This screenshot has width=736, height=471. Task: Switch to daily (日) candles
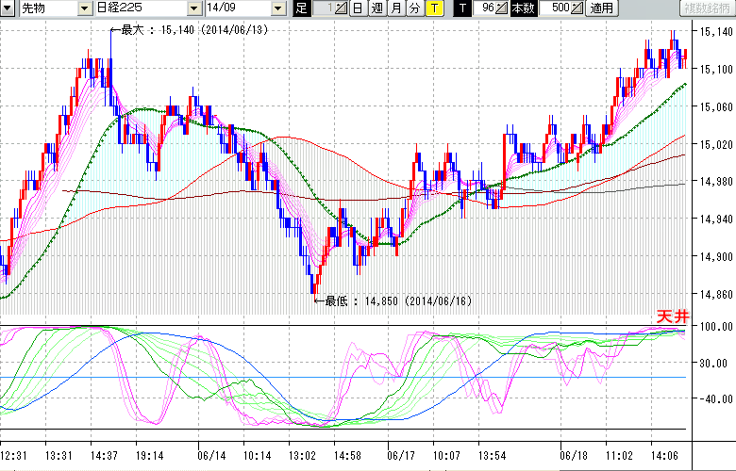click(x=358, y=8)
